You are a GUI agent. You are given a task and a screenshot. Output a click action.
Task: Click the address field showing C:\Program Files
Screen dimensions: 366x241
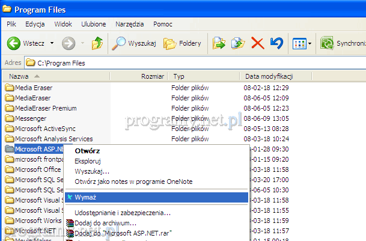pos(180,63)
